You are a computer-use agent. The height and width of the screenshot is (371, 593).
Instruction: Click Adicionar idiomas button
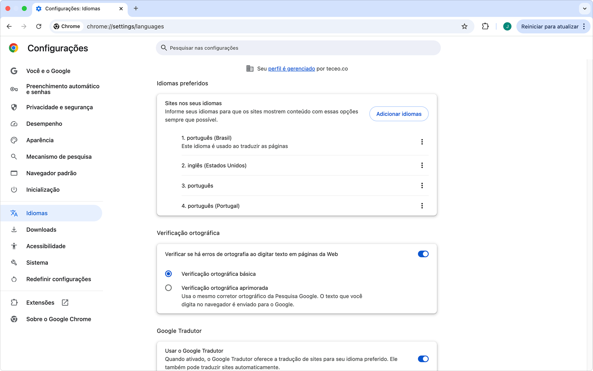coord(399,114)
